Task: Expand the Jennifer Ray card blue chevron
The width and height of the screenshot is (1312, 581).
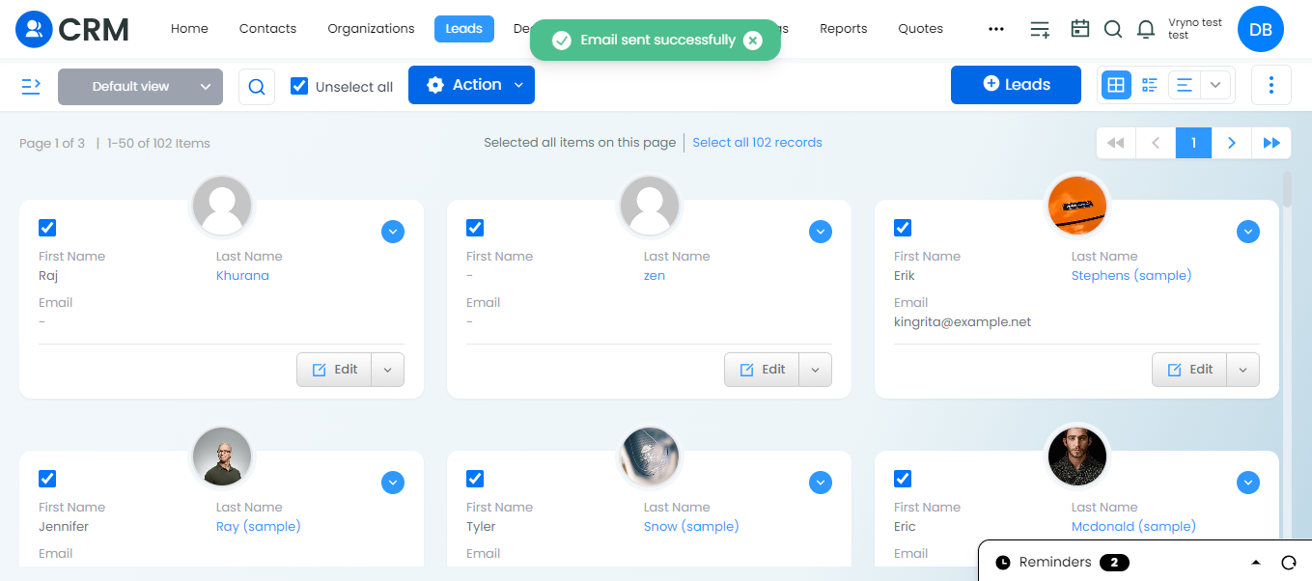Action: click(x=393, y=483)
